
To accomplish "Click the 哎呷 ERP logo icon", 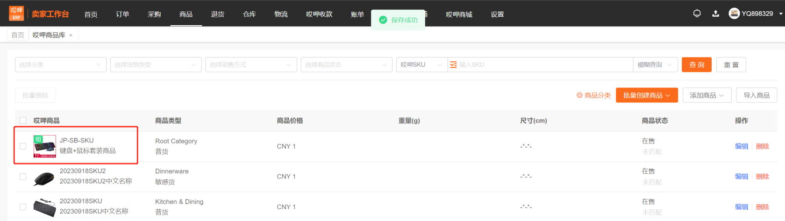I will click(x=16, y=14).
